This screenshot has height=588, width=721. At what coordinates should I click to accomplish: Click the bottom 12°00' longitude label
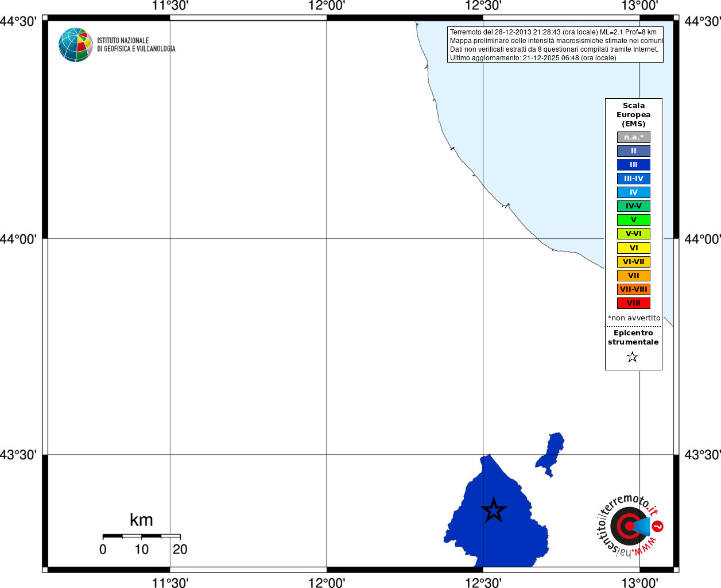327,582
